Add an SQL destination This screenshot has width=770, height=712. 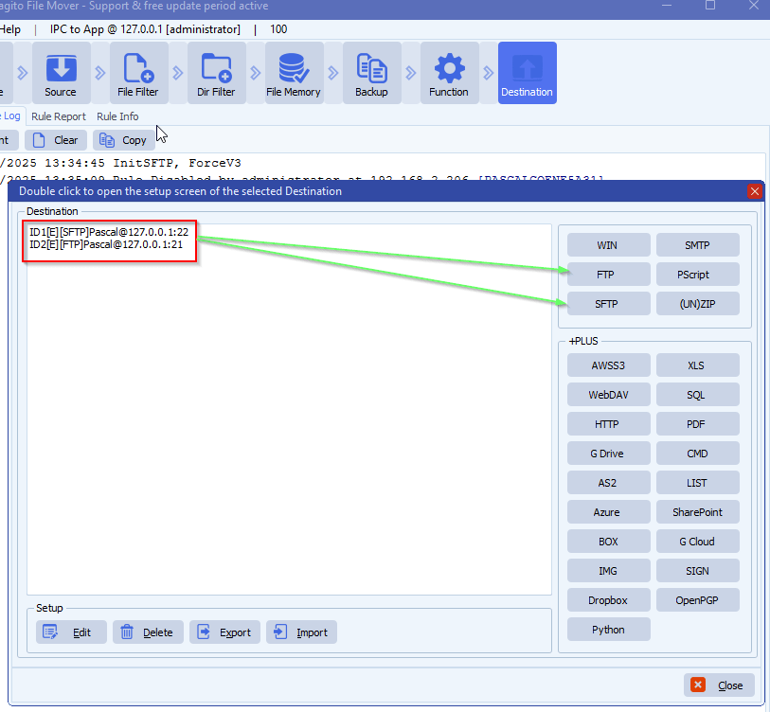697,395
